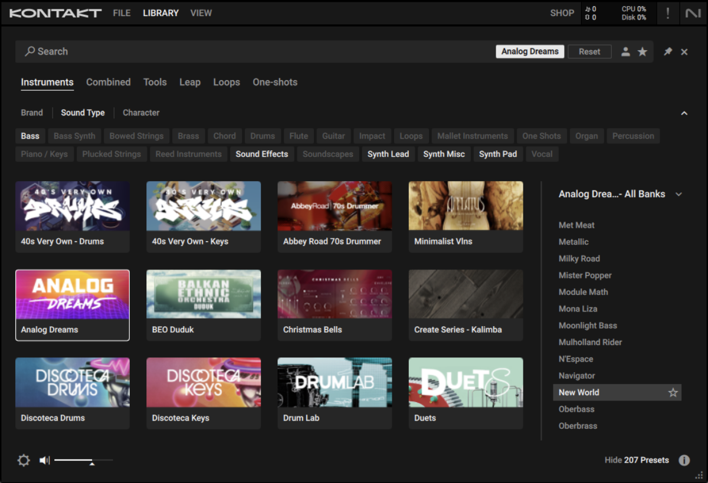Select the Met Meat preset

[x=617, y=225]
